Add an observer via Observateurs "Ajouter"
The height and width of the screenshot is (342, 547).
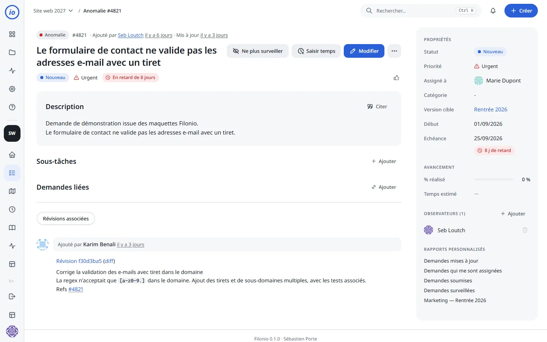(513, 214)
